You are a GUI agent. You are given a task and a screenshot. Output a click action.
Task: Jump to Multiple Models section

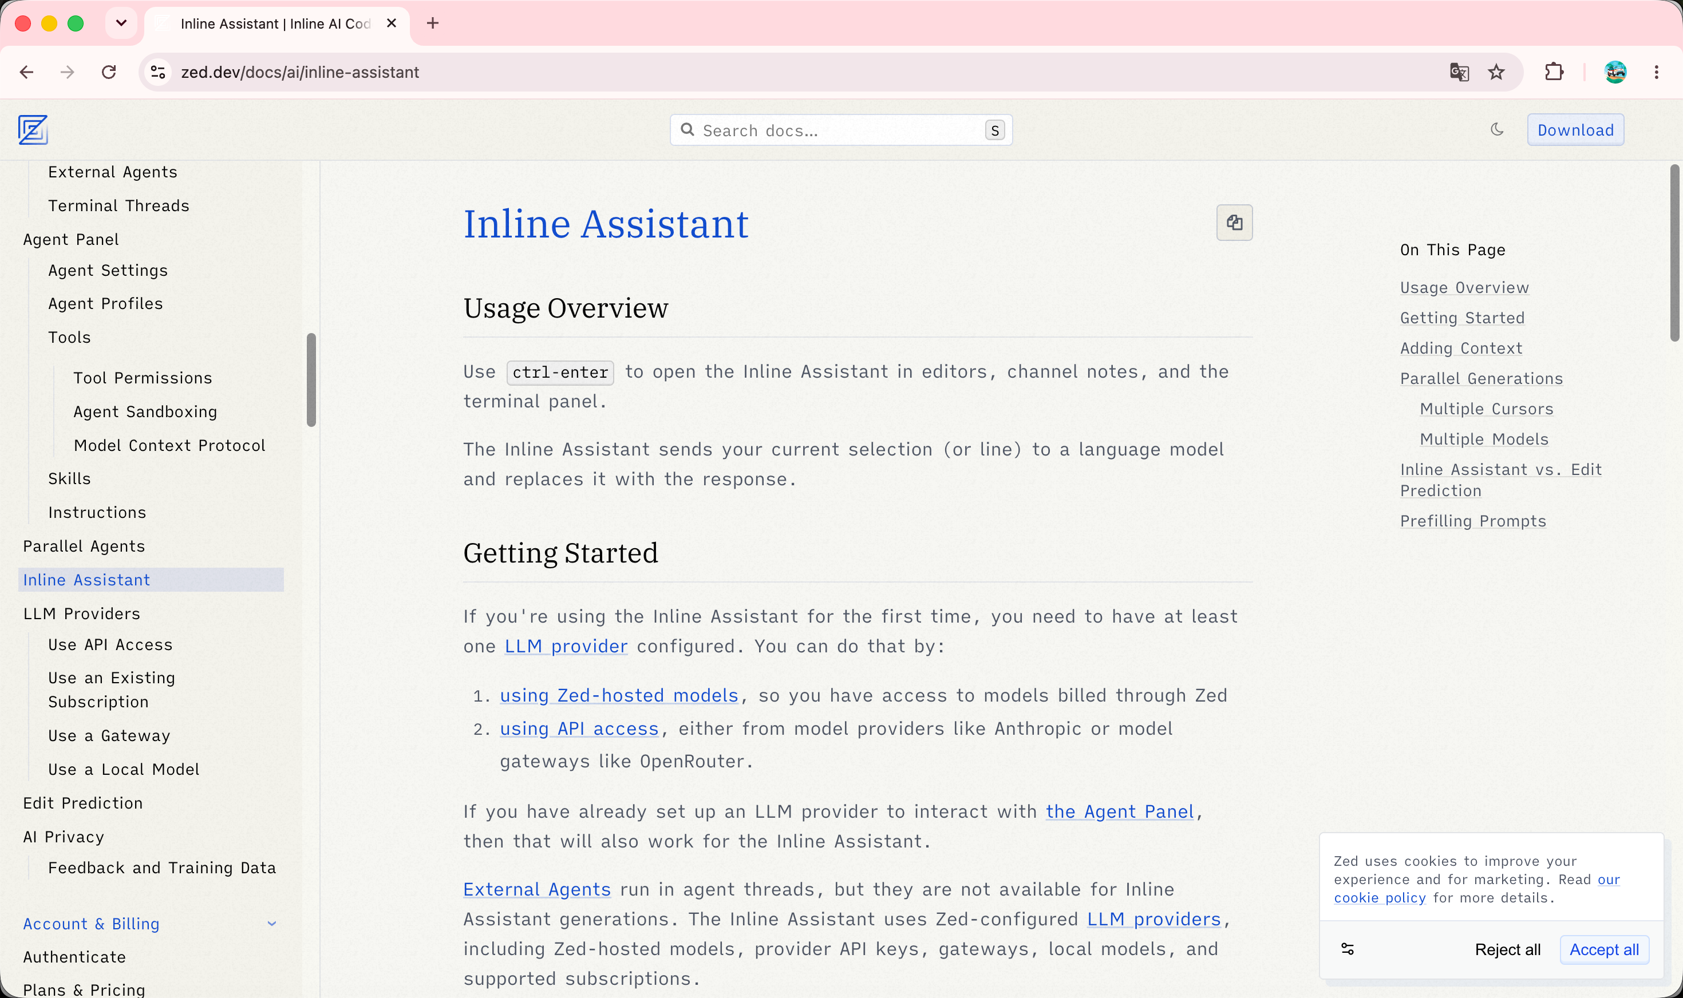1484,439
